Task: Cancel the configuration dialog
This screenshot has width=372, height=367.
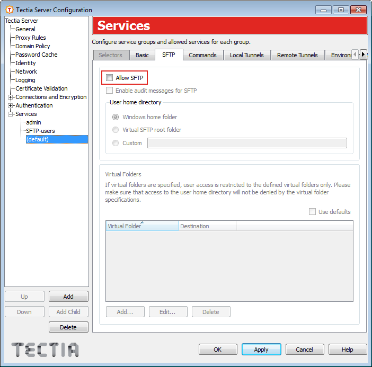Action: tap(305, 349)
